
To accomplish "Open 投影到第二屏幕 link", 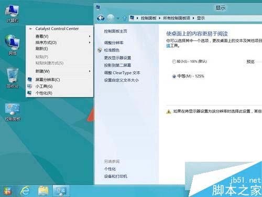I will click(117, 65).
